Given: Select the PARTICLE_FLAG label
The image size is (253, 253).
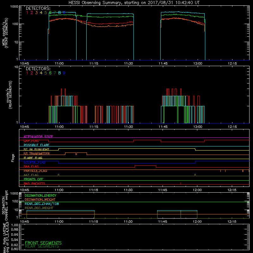Looking at the screenshot, I should 35,171.
